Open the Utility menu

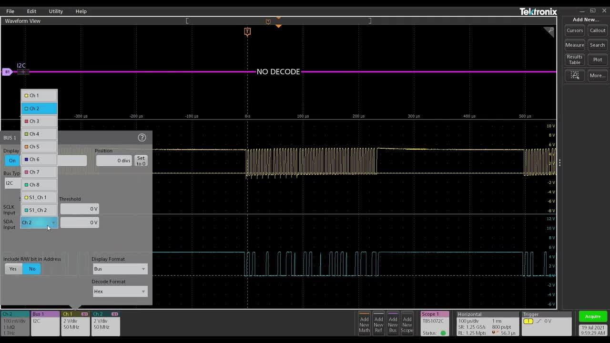[x=56, y=11]
